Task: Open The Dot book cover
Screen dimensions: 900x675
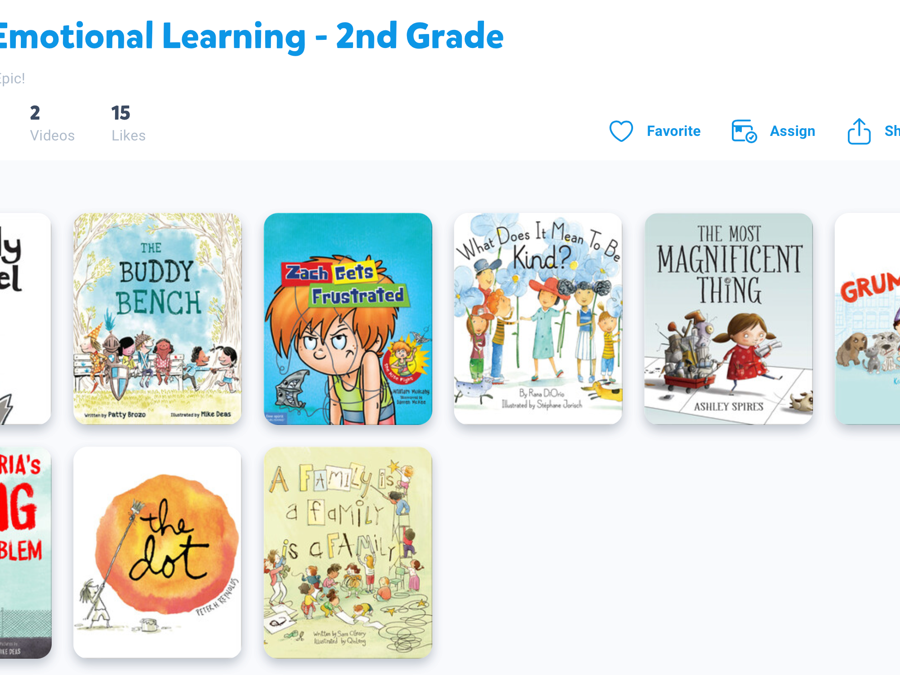Action: coord(157,552)
